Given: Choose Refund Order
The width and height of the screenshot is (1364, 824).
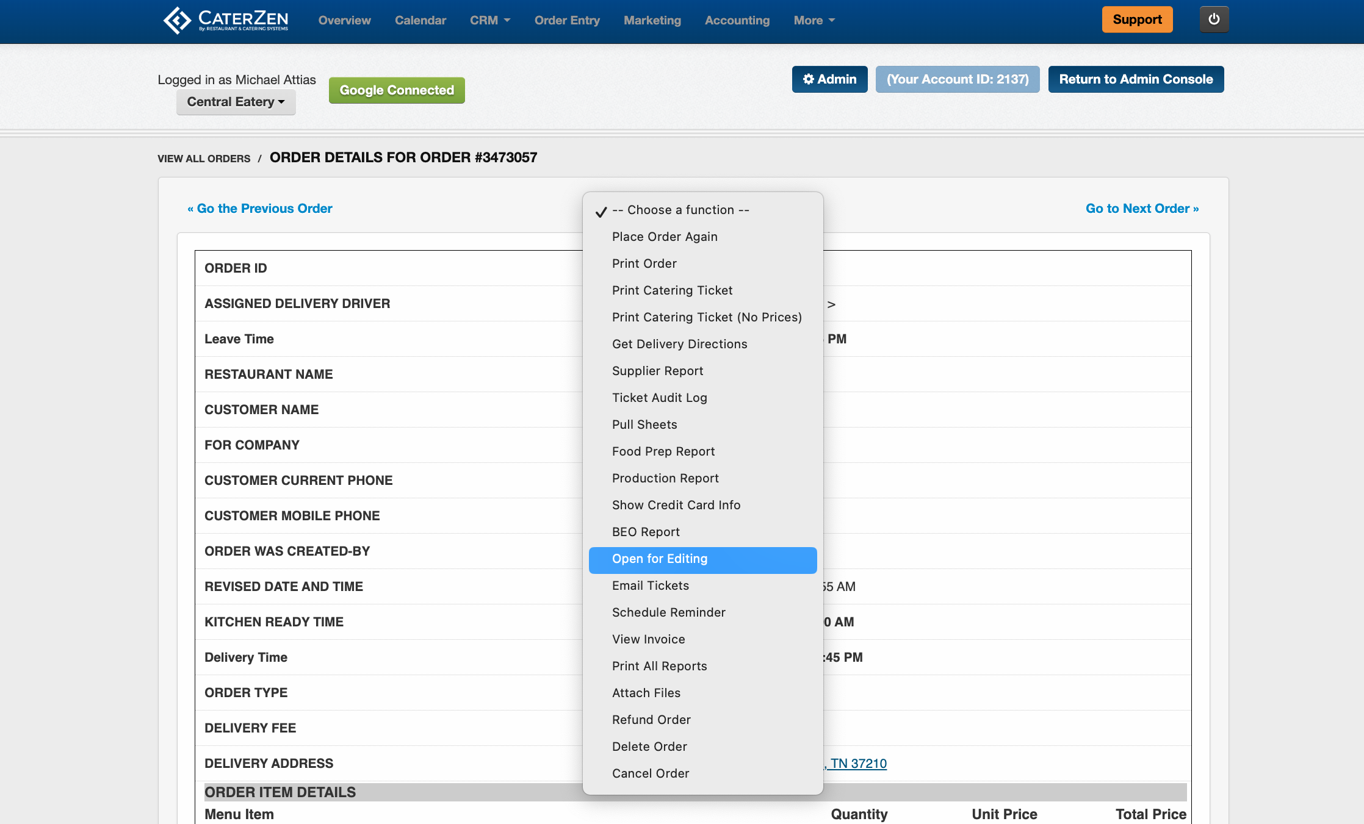Looking at the screenshot, I should tap(702, 720).
